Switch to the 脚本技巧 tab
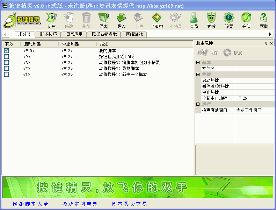Viewport: 276px width, 210px height. (48, 34)
